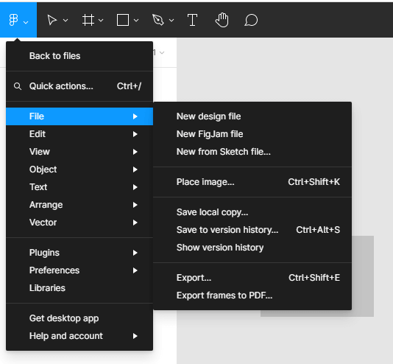
Task: Open the Edit submenu
Action: coord(79,134)
